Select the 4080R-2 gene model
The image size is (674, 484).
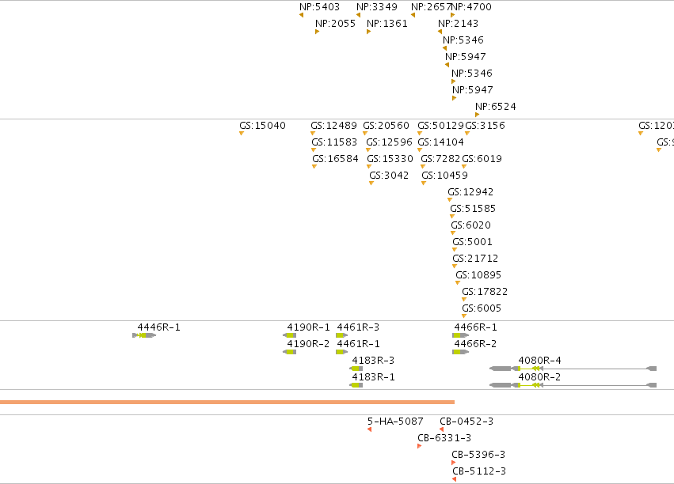click(573, 385)
